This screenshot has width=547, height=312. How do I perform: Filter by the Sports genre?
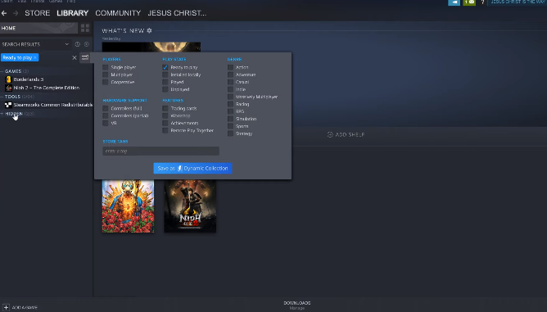tap(230, 126)
